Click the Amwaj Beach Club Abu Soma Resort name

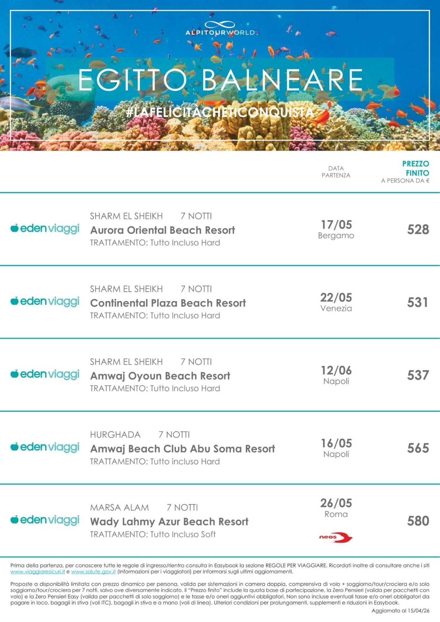tap(183, 449)
